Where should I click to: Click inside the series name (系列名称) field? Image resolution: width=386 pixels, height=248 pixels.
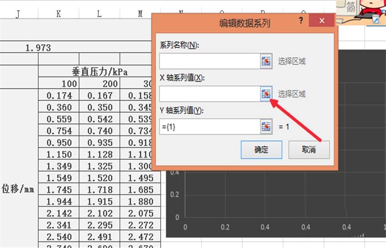209,61
